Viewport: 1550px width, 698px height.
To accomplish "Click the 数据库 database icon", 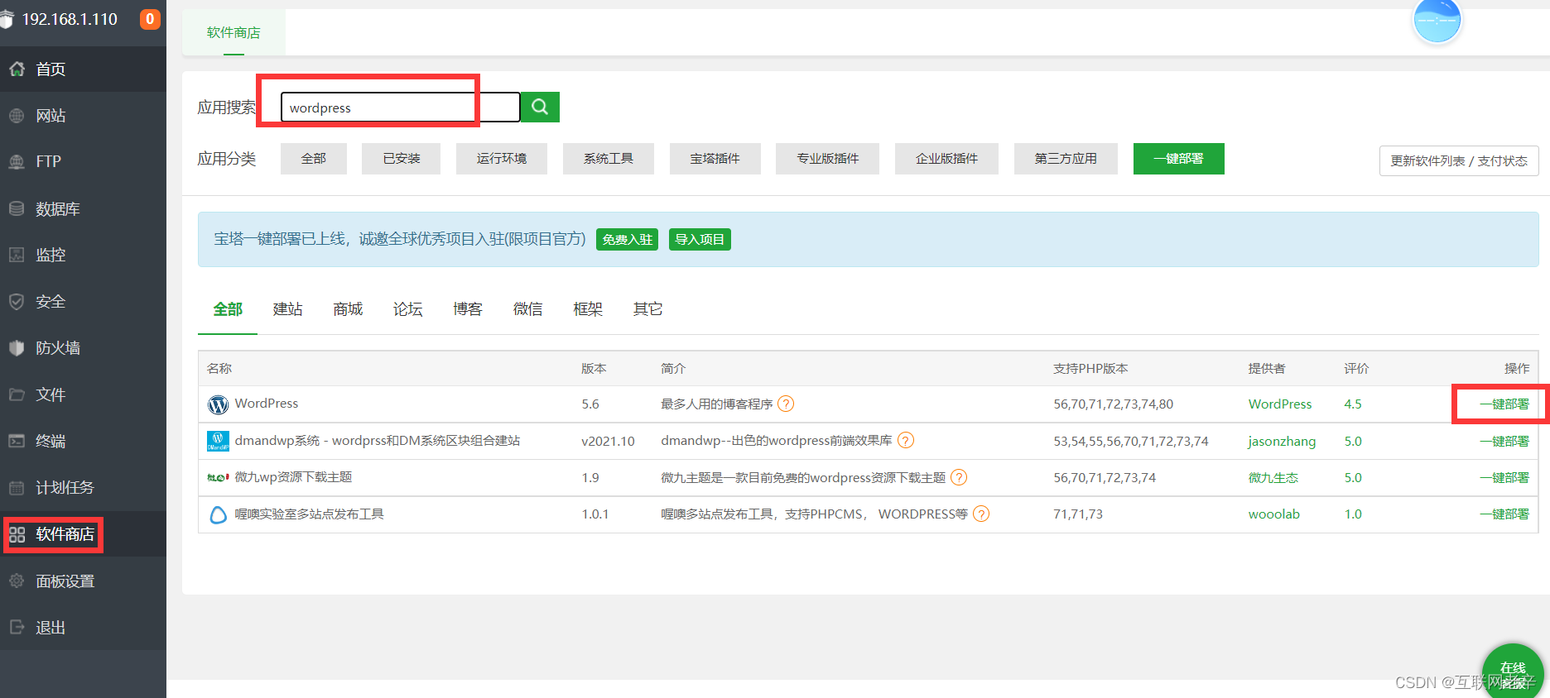I will click(17, 208).
